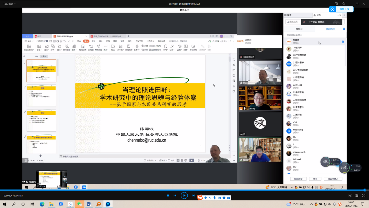Screen dimensions: 369x208
Task: Open the QQ影音 main menu dropdown
Action: 9,4
